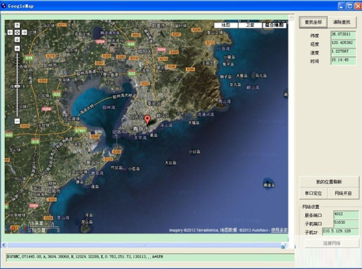362x269 pixels.
Task: Click the 纬度 label
Action: pos(315,36)
